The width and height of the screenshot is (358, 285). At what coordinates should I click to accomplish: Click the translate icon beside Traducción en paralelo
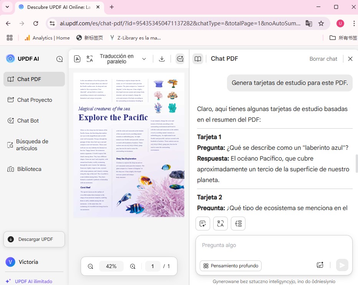(x=90, y=59)
